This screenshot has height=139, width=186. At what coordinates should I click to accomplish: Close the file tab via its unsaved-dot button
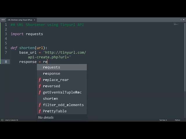point(35,20)
